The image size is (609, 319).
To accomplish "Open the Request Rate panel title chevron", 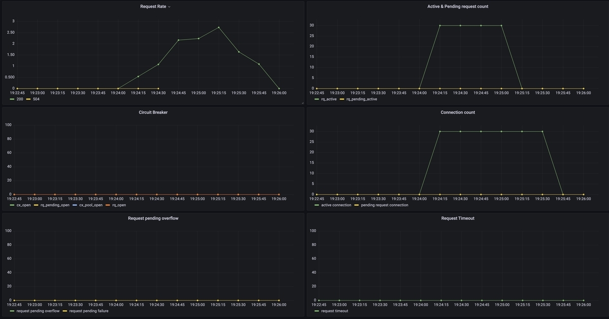I will (x=169, y=7).
